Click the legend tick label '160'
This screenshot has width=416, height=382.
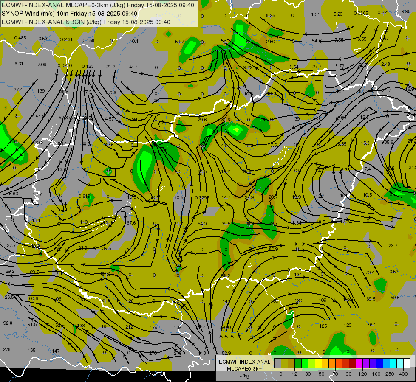tap(376, 374)
